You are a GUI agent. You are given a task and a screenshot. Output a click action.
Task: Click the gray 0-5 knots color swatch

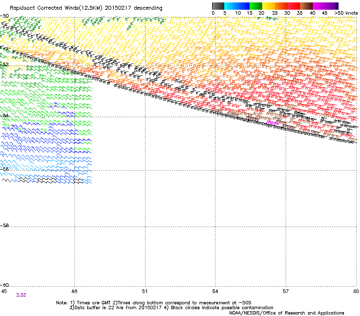[x=218, y=6]
